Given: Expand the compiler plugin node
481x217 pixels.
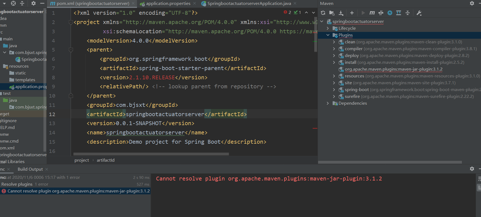Looking at the screenshot, I should 334,49.
